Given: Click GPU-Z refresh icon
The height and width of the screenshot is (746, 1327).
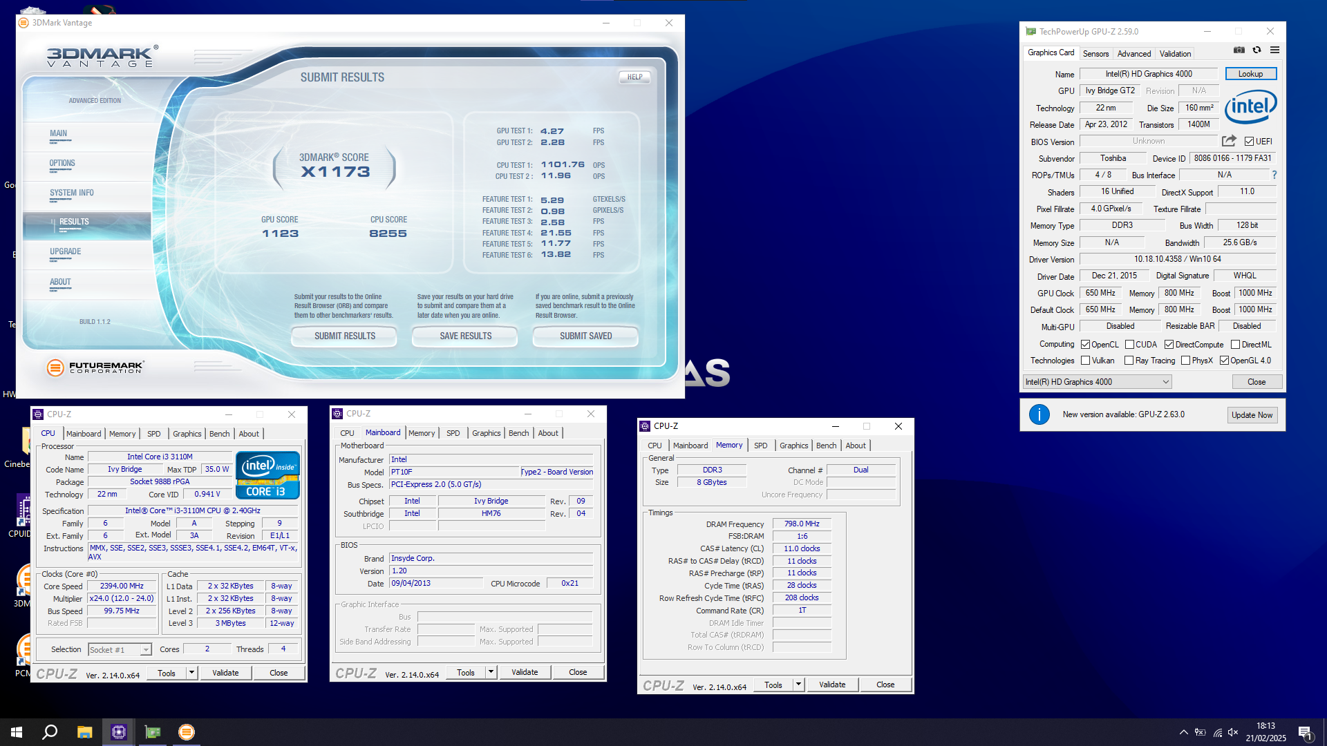Looking at the screenshot, I should pos(1257,50).
